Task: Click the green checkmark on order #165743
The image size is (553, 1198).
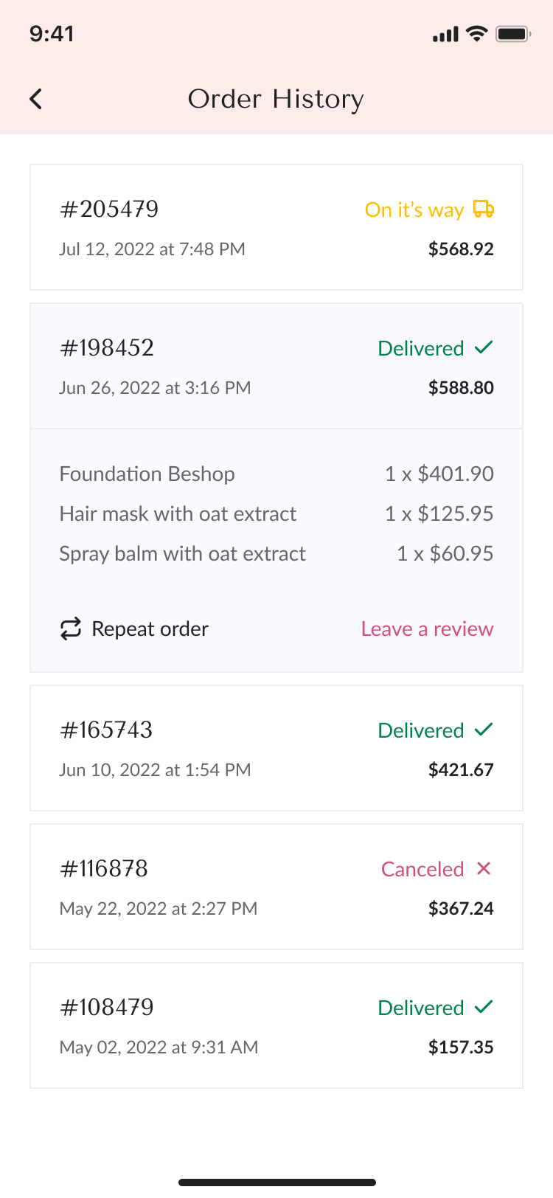Action: (x=484, y=730)
